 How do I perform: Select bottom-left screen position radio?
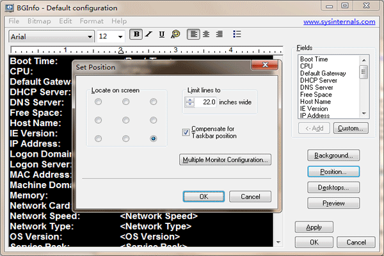point(98,139)
